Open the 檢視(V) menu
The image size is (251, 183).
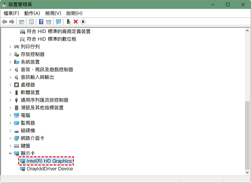(53, 13)
